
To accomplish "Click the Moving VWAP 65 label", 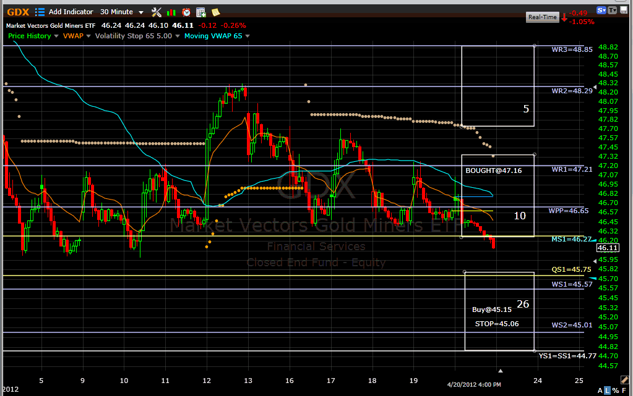I will coord(213,36).
